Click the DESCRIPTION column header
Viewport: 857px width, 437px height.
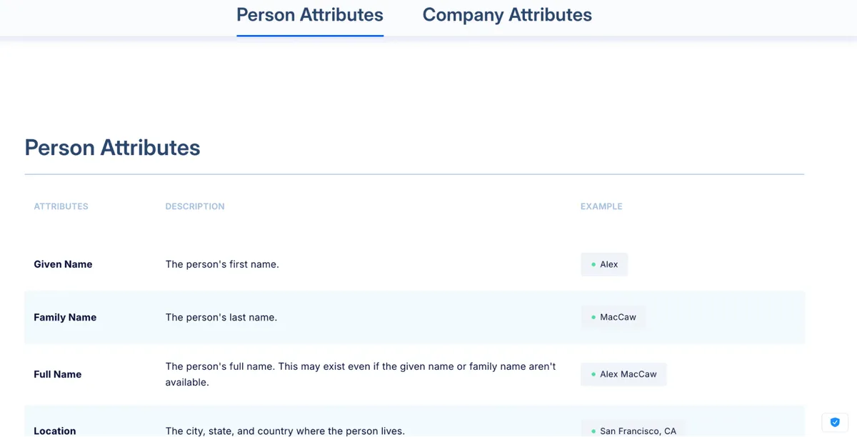pyautogui.click(x=195, y=206)
